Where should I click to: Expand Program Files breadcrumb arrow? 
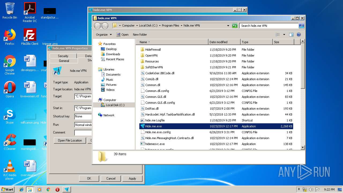point(181,26)
